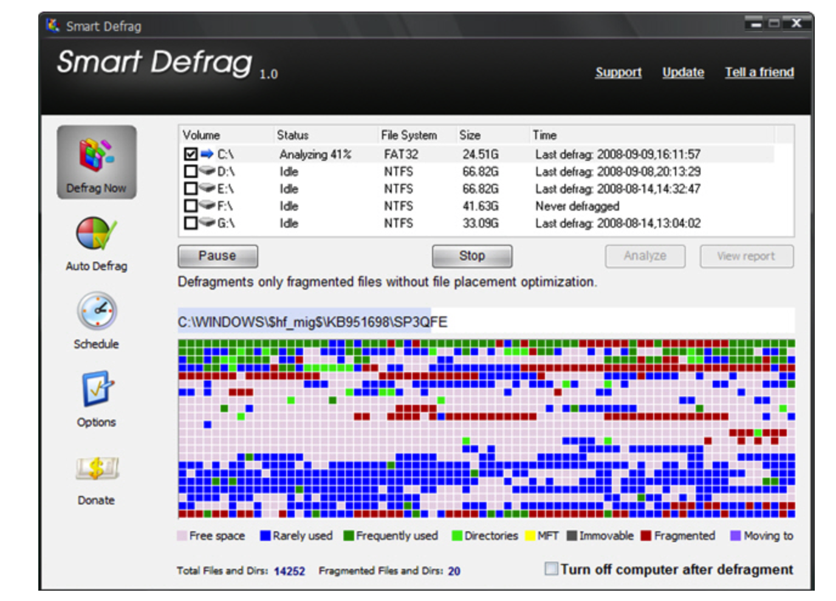836x601 pixels.
Task: Open the Tell a friend link
Action: (x=759, y=72)
